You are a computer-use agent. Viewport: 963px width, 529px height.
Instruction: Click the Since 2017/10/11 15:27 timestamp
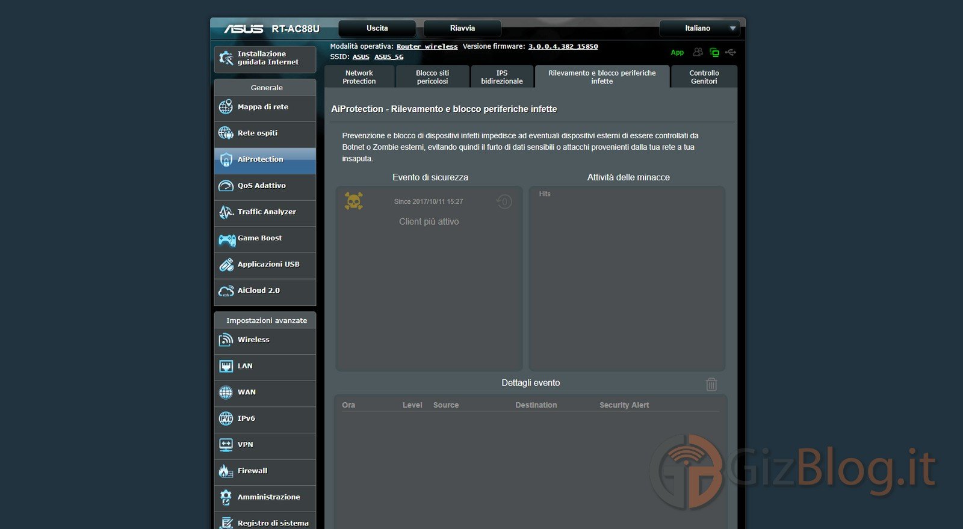[x=429, y=201]
